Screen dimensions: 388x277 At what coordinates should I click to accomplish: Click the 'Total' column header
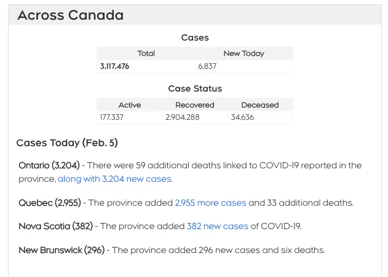[x=146, y=53]
